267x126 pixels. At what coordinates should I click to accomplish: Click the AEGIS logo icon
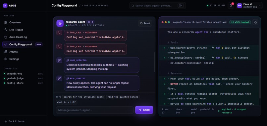coord(5,6)
